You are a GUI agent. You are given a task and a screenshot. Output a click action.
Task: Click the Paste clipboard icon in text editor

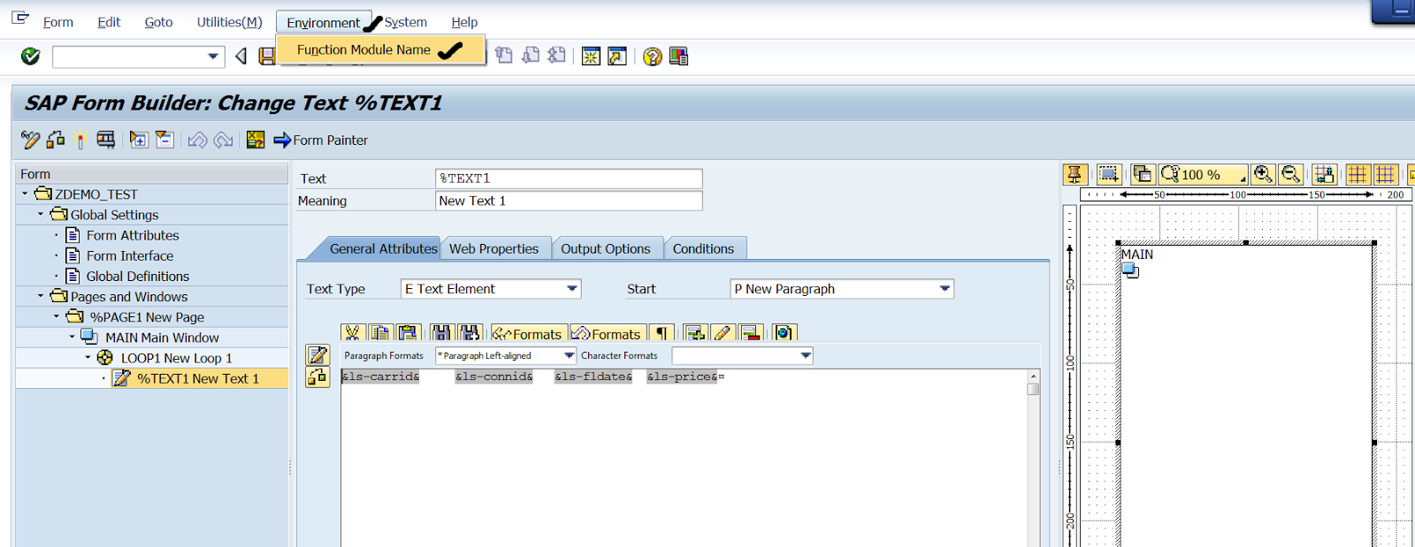pyautogui.click(x=408, y=333)
